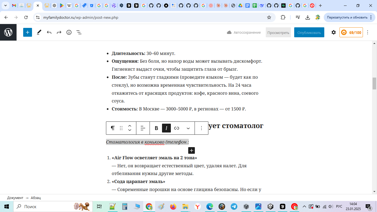
Task: Open the editor options menu
Action: click(x=368, y=32)
